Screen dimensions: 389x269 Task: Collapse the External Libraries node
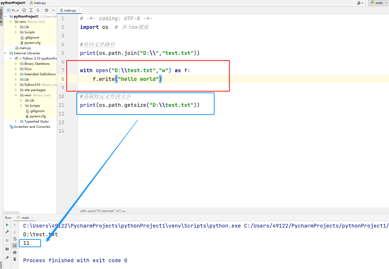pos(6,53)
